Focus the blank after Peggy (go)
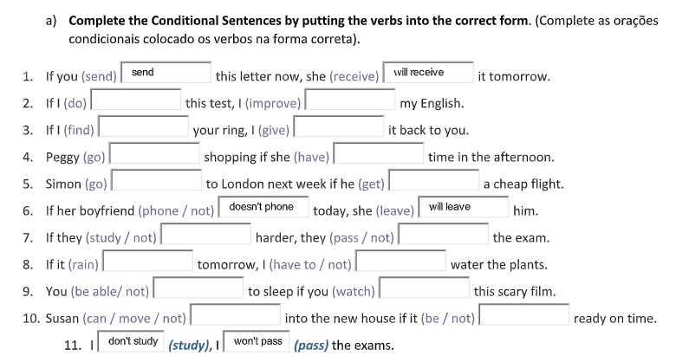The width and height of the screenshot is (676, 362). [x=154, y=153]
